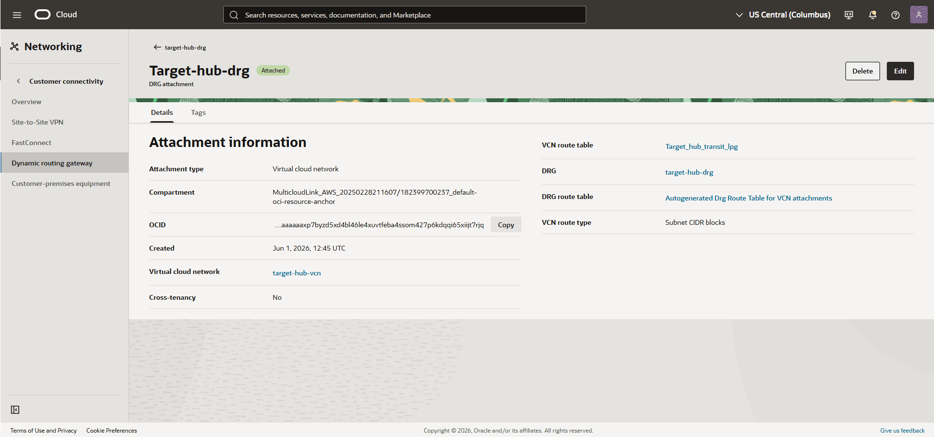
Task: Click the copyright notice text
Action: [x=508, y=431]
